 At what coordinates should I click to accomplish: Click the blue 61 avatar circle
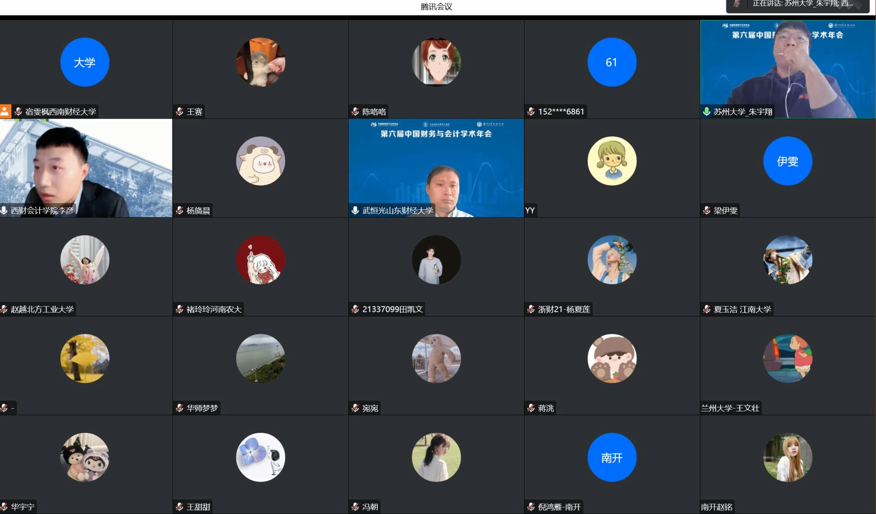click(612, 62)
